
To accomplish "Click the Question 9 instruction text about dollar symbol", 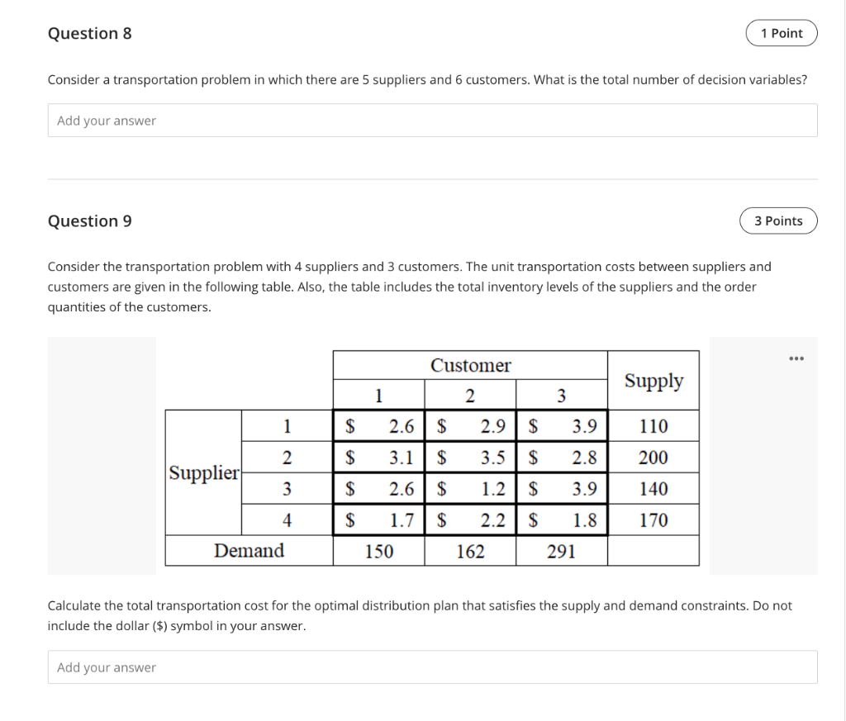I will [x=420, y=615].
